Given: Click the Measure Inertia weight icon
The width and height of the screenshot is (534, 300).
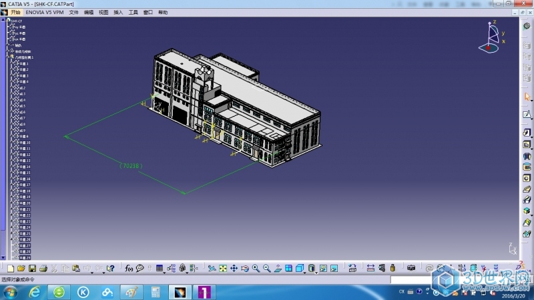Looking at the screenshot, I should click(x=392, y=269).
